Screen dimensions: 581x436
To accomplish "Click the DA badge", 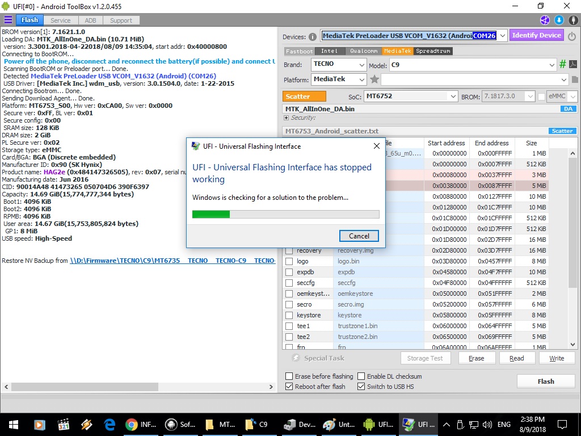I will point(568,108).
